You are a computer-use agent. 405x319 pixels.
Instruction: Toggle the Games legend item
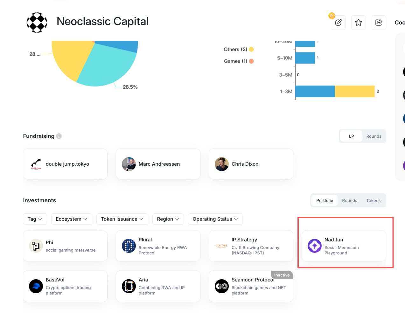coord(238,61)
